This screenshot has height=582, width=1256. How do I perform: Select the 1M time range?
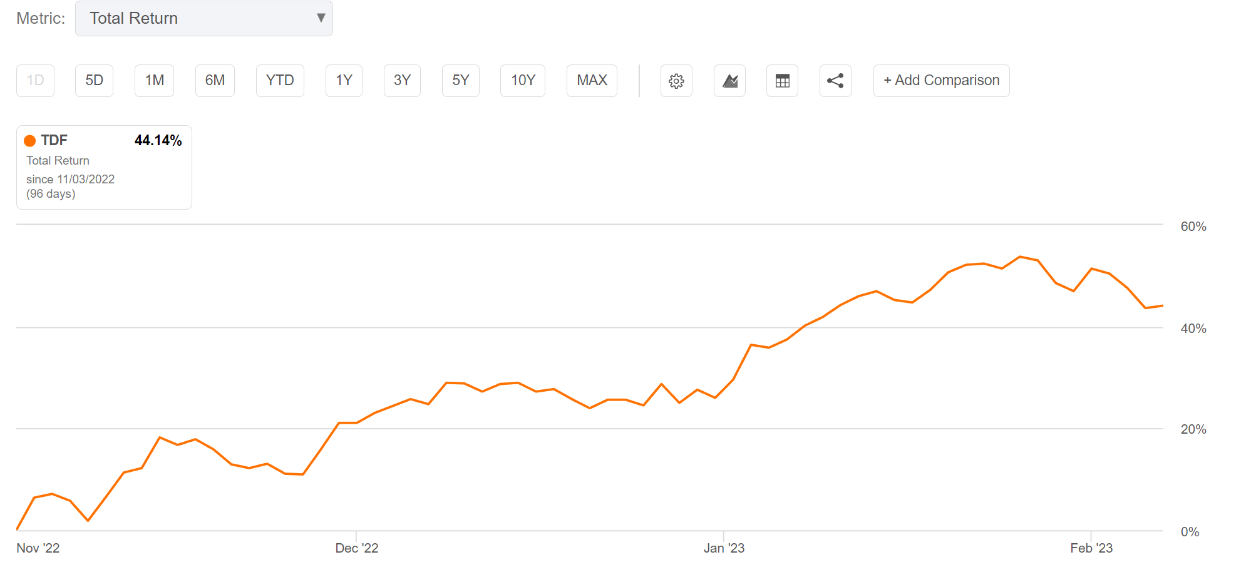[x=154, y=81]
